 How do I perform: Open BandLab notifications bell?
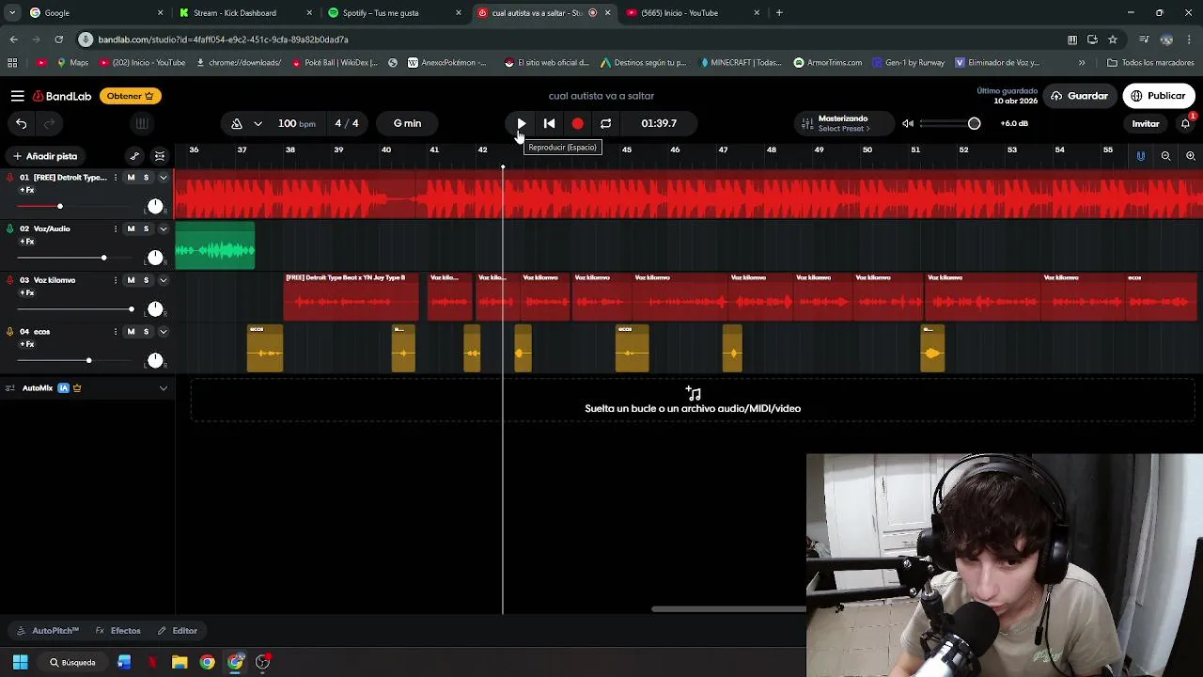(1185, 123)
